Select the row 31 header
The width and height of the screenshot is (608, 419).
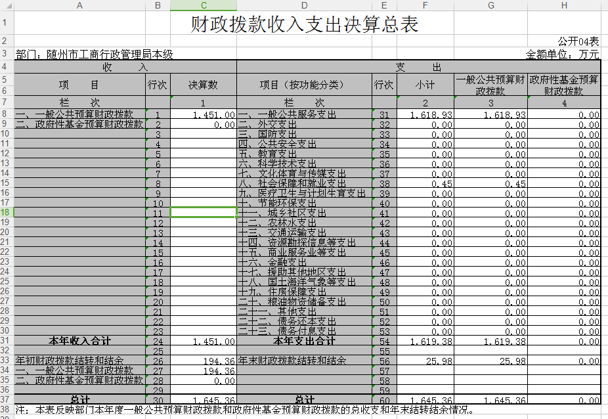coord(7,341)
